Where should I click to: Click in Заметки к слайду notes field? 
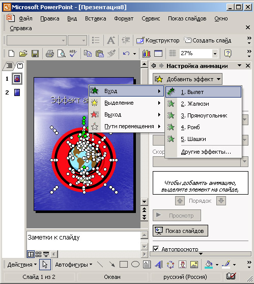[83, 241]
